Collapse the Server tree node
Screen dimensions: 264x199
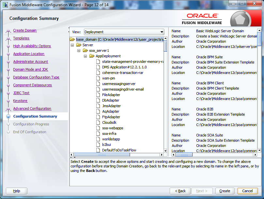tap(72, 45)
